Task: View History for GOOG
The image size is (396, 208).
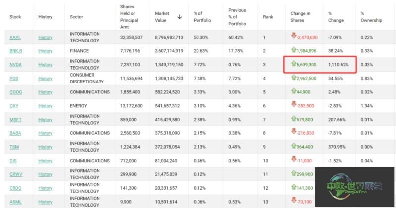Action: click(46, 92)
